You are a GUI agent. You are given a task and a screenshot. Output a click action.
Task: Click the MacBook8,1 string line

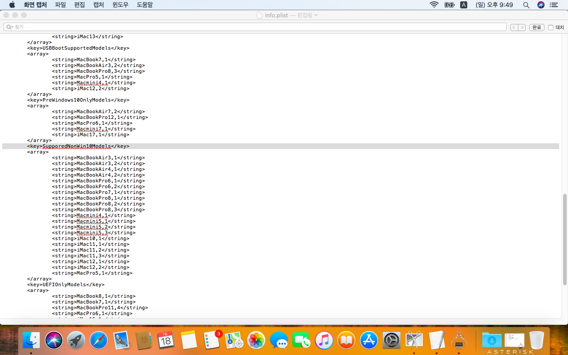coord(94,296)
